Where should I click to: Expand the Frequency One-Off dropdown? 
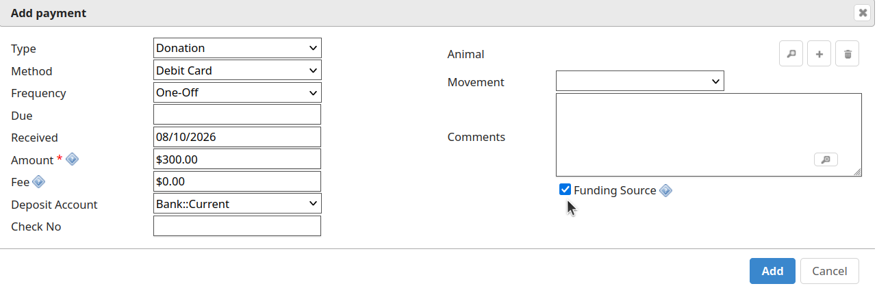[238, 92]
